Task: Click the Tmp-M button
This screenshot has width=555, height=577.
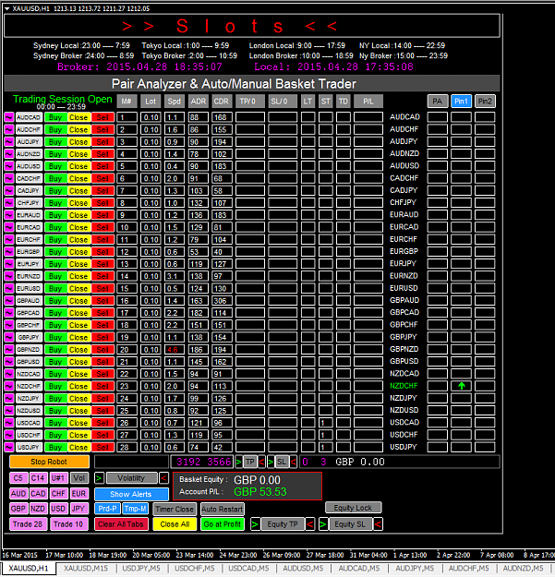Action: 136,509
